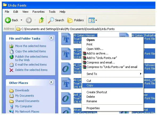The height and width of the screenshot is (115, 157).
Task: Open My Documents in Other Places
Action: [x=24, y=96]
